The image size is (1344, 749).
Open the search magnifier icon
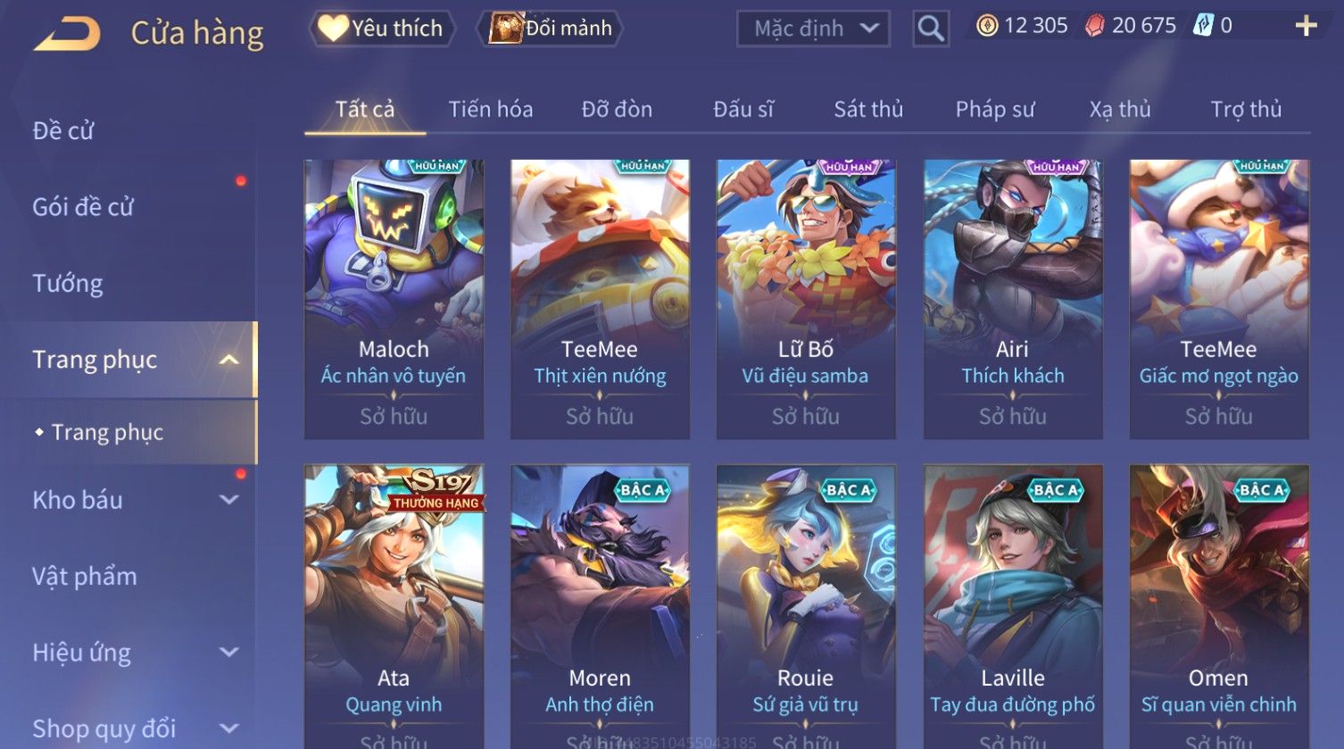tap(931, 29)
